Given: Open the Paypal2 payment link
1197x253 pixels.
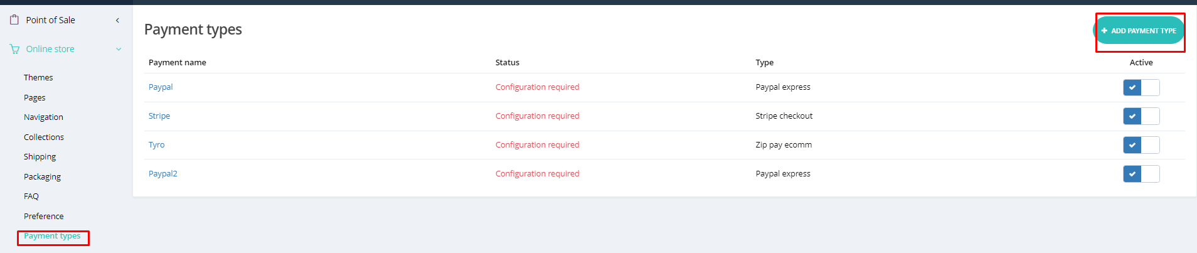Looking at the screenshot, I should [163, 174].
